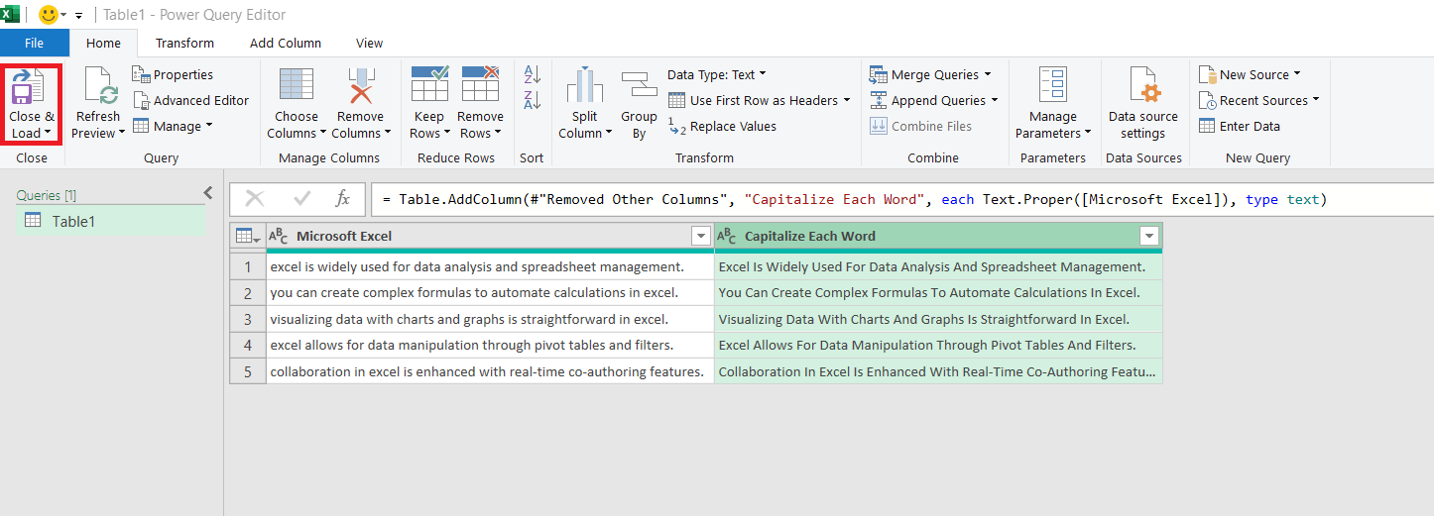Click the fx function icon

342,199
